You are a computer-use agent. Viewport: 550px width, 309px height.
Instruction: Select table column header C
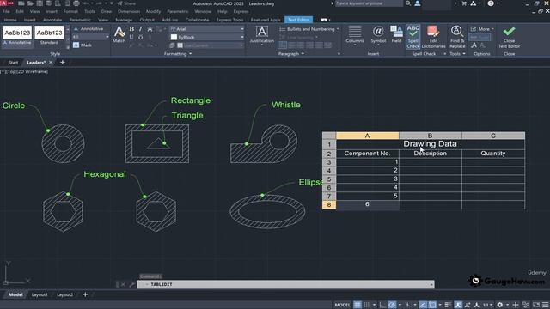(x=493, y=136)
